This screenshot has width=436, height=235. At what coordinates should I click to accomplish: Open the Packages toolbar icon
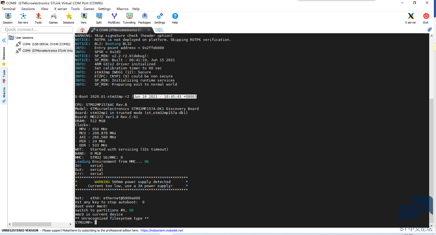pyautogui.click(x=145, y=18)
